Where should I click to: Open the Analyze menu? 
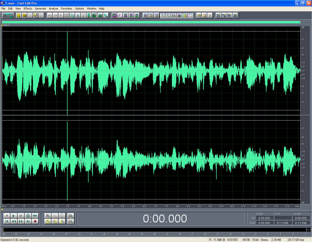click(x=54, y=9)
